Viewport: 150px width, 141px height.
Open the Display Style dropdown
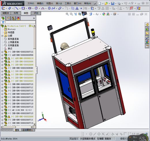pos(94,14)
